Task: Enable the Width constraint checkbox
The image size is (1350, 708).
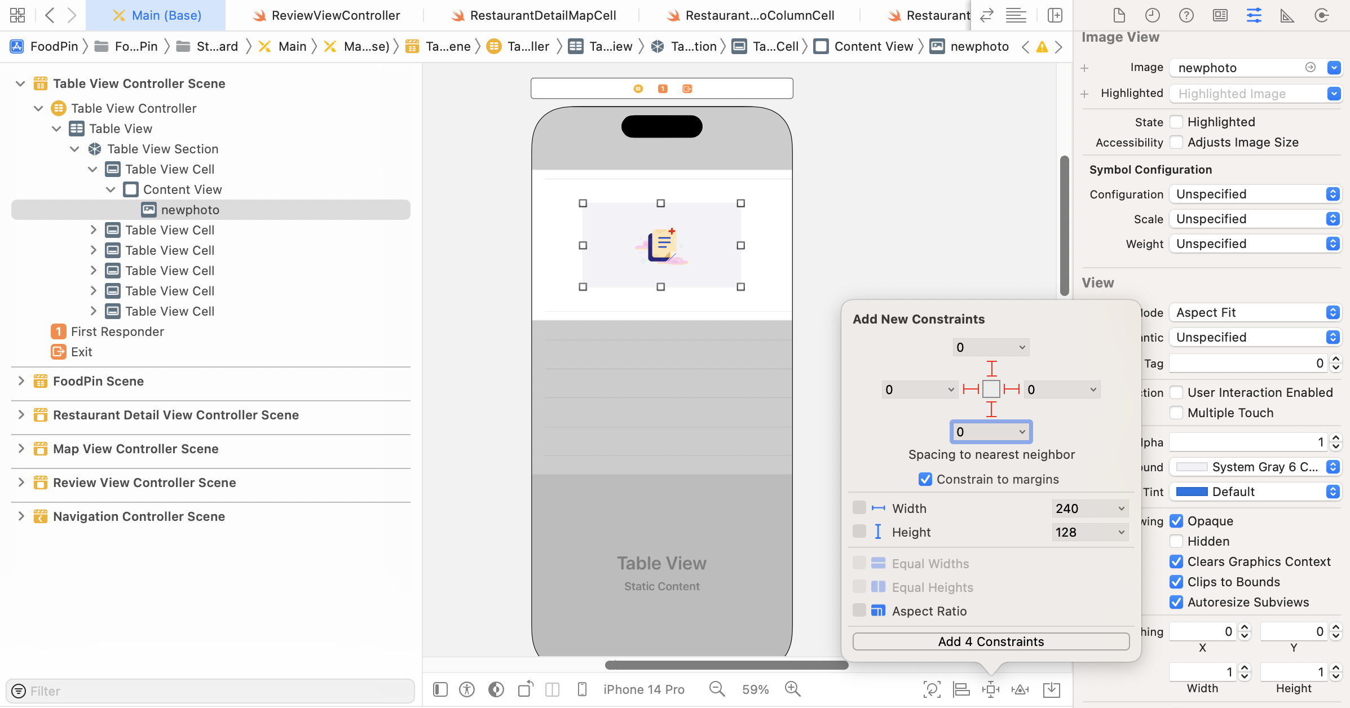Action: pyautogui.click(x=859, y=507)
